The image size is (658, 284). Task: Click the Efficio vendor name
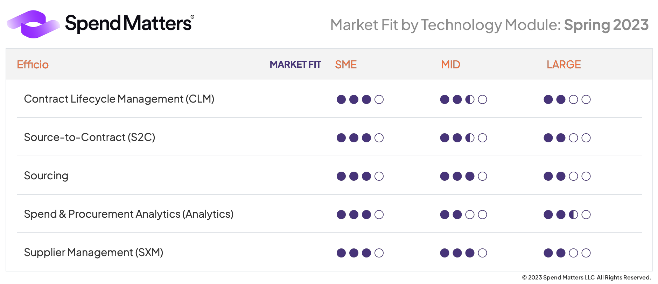[33, 65]
